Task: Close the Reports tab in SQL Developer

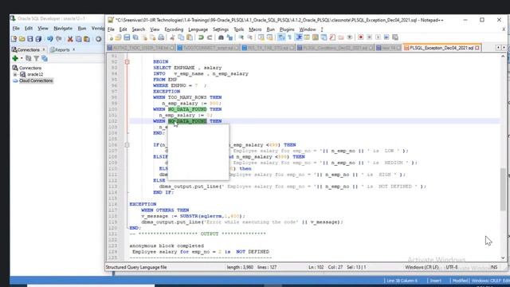Action: [74, 49]
